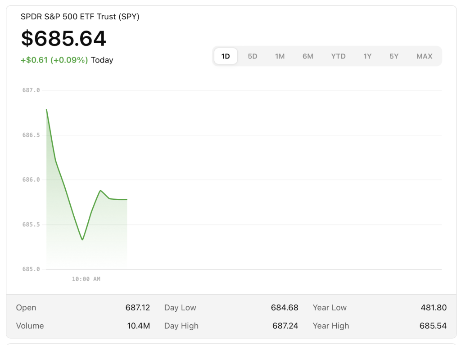Open the 5Y chart view

[394, 56]
